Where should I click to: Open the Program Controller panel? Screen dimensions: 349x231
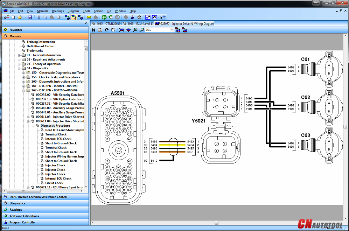tap(45, 222)
